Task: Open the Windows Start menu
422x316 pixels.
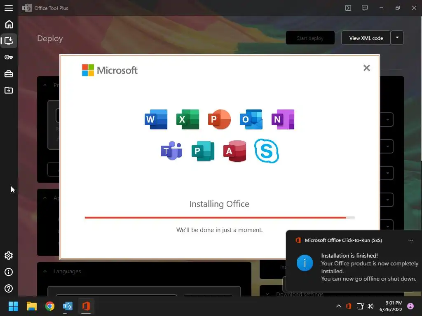Action: pos(13,306)
